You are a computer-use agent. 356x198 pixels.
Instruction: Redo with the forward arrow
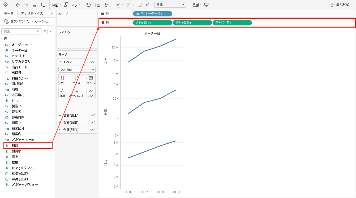pyautogui.click(x=26, y=5)
